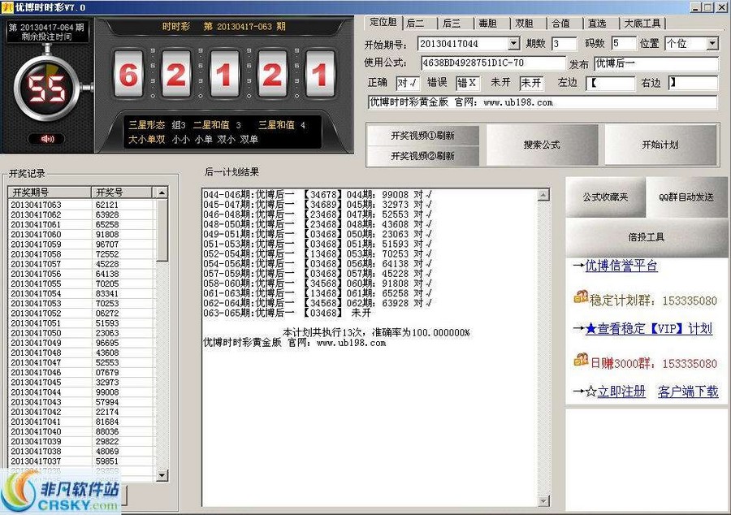Select the 双胆 tab

click(525, 24)
